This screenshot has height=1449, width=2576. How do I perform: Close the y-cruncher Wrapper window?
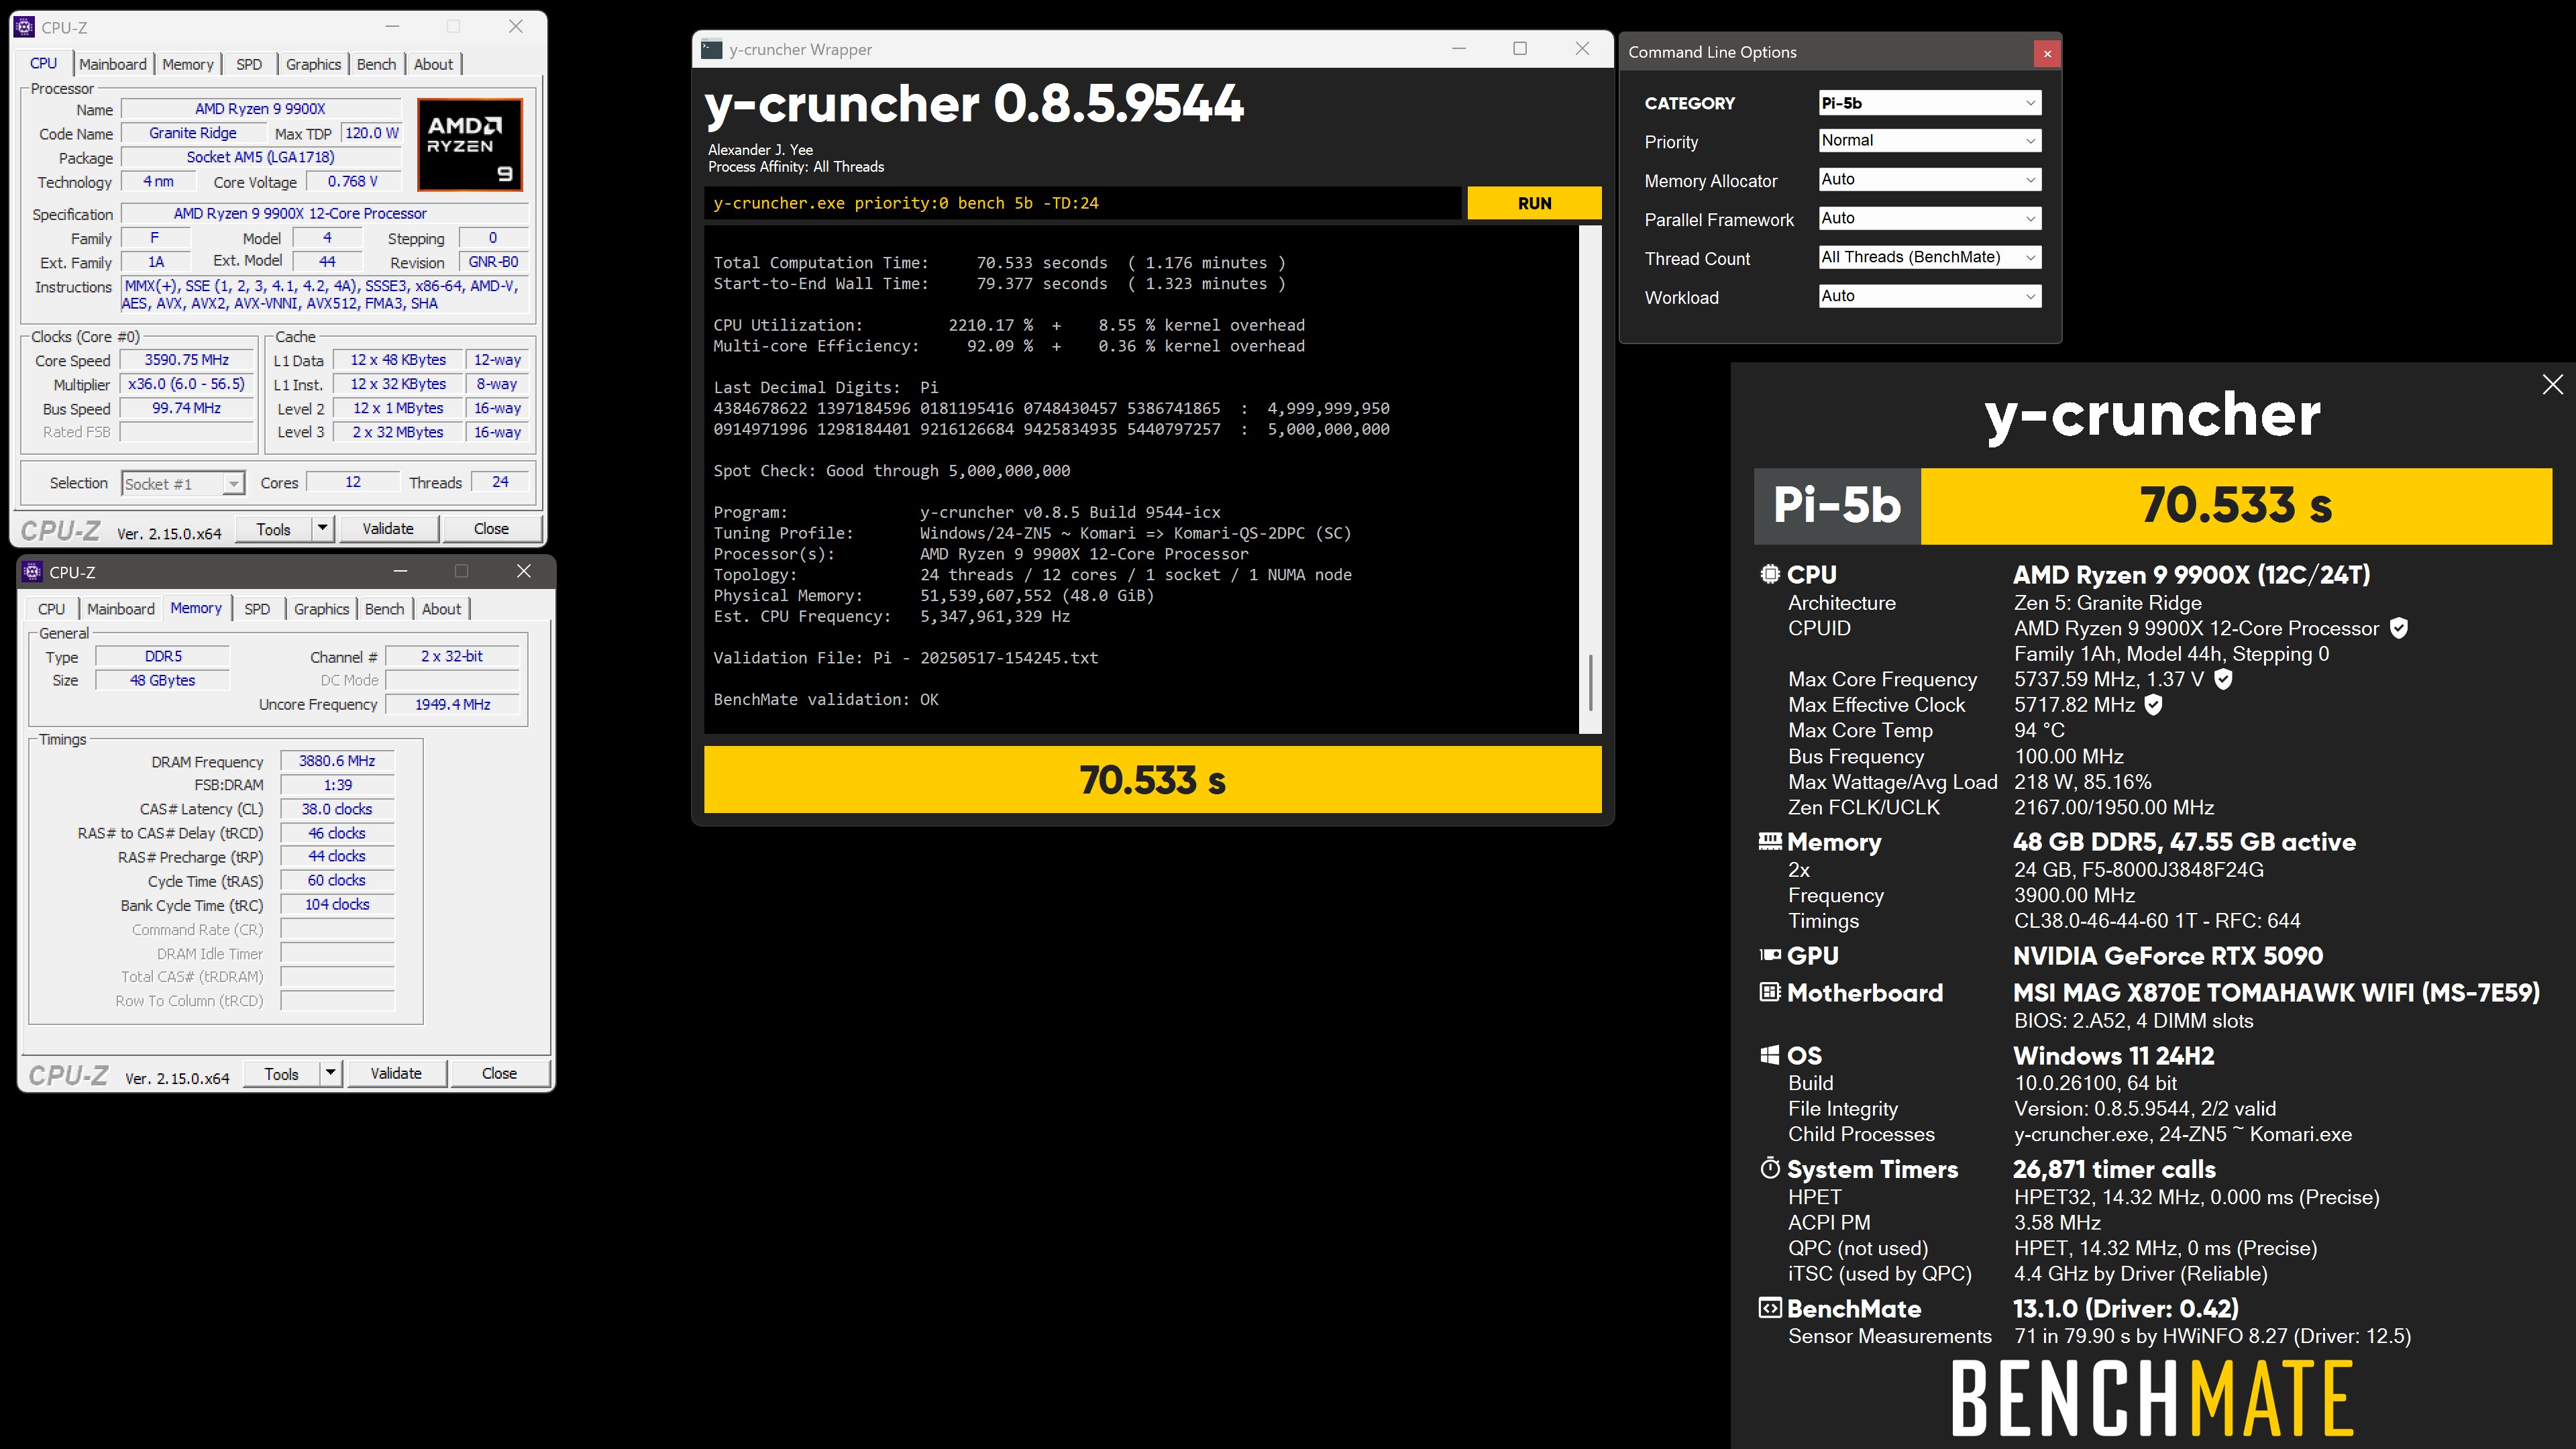click(x=1582, y=48)
